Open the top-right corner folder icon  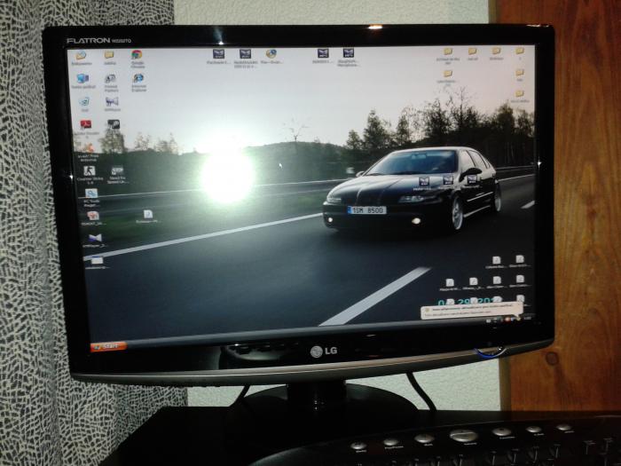pos(520,51)
